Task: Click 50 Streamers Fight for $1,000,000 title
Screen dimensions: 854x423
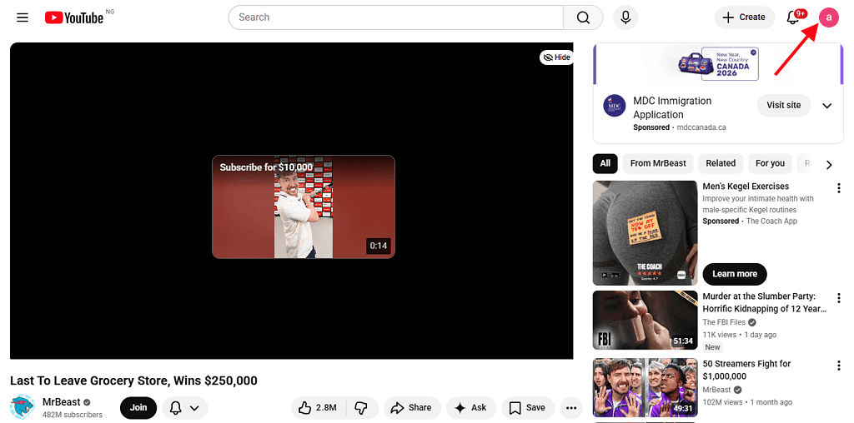Action: click(x=746, y=371)
